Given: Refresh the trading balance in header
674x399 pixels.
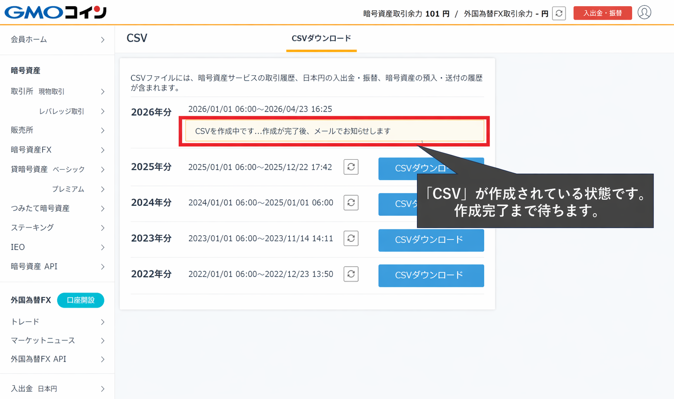Looking at the screenshot, I should pos(559,13).
